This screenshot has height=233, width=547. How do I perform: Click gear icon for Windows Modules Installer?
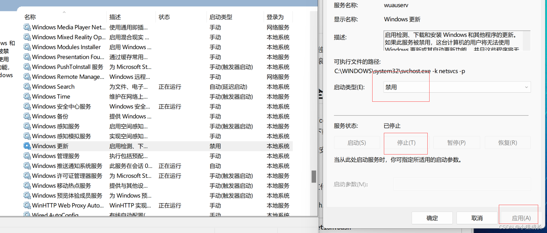[27, 47]
